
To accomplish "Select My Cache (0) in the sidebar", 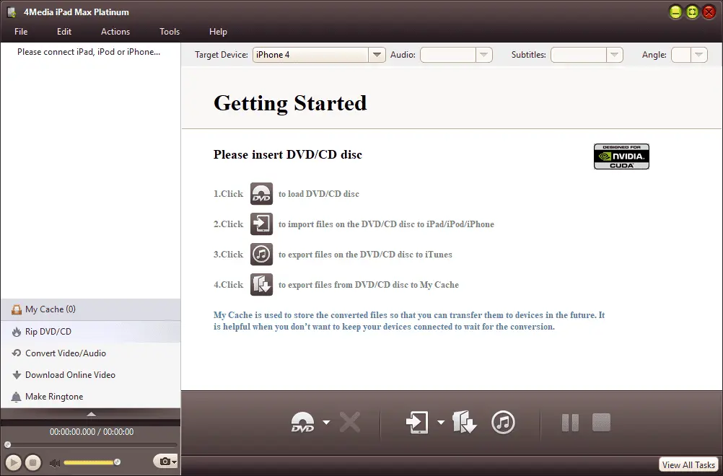I will [x=90, y=309].
